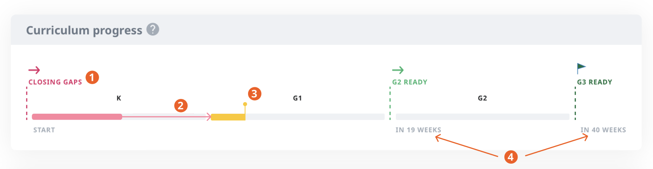Click orange annotation badge number 2
Viewport: 653px width, 169px height.
pyautogui.click(x=180, y=106)
